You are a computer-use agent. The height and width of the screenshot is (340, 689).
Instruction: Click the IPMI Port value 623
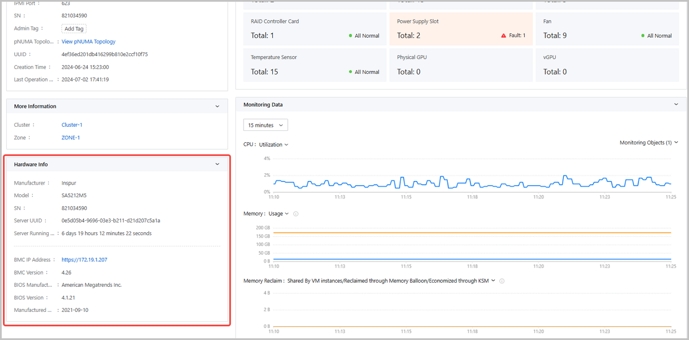66,3
